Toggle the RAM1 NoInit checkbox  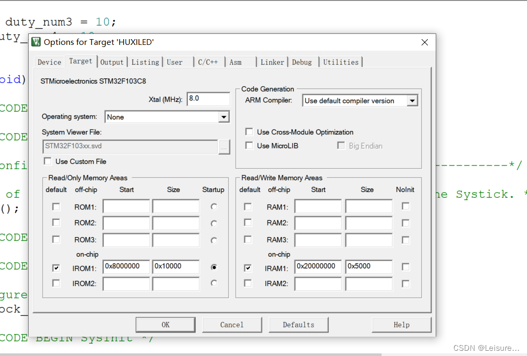click(x=405, y=206)
